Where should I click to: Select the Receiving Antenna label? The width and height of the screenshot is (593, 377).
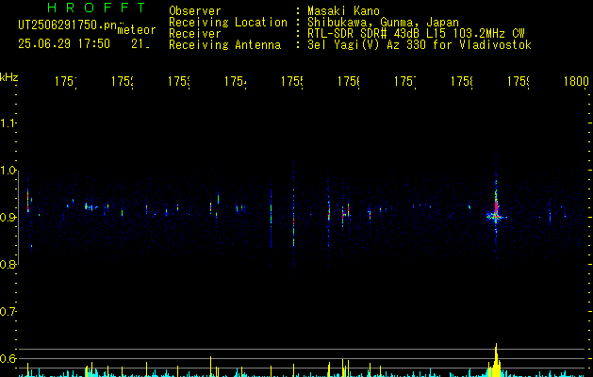click(224, 45)
